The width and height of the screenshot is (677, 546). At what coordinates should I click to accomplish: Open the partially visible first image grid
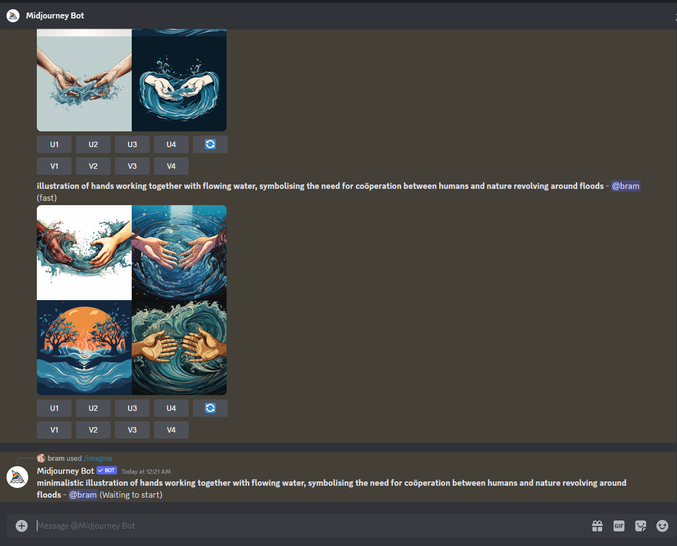[132, 80]
